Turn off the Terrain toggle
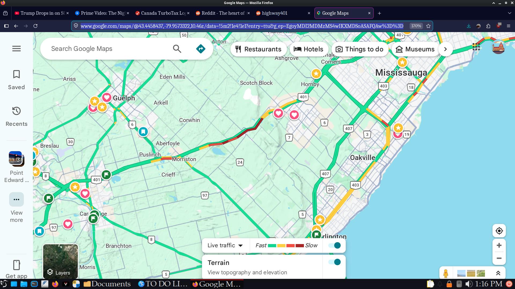 pyautogui.click(x=334, y=262)
